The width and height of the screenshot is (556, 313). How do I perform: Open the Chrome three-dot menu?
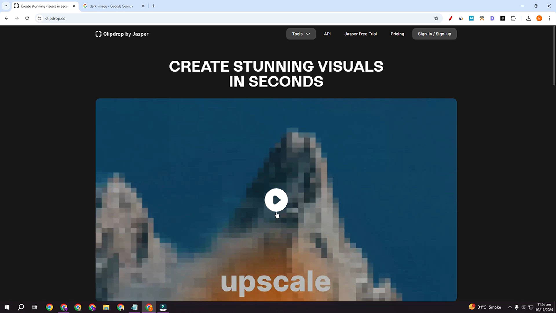(550, 18)
